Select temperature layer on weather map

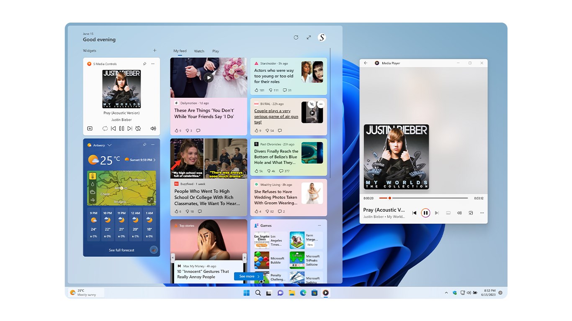93,176
